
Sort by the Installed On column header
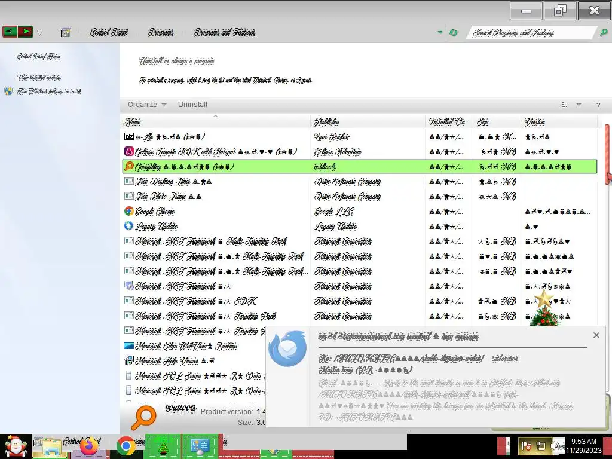pyautogui.click(x=449, y=122)
